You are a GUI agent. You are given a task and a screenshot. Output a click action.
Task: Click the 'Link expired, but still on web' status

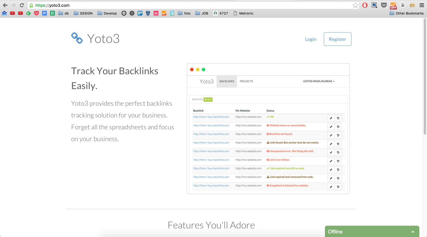[x=287, y=168]
